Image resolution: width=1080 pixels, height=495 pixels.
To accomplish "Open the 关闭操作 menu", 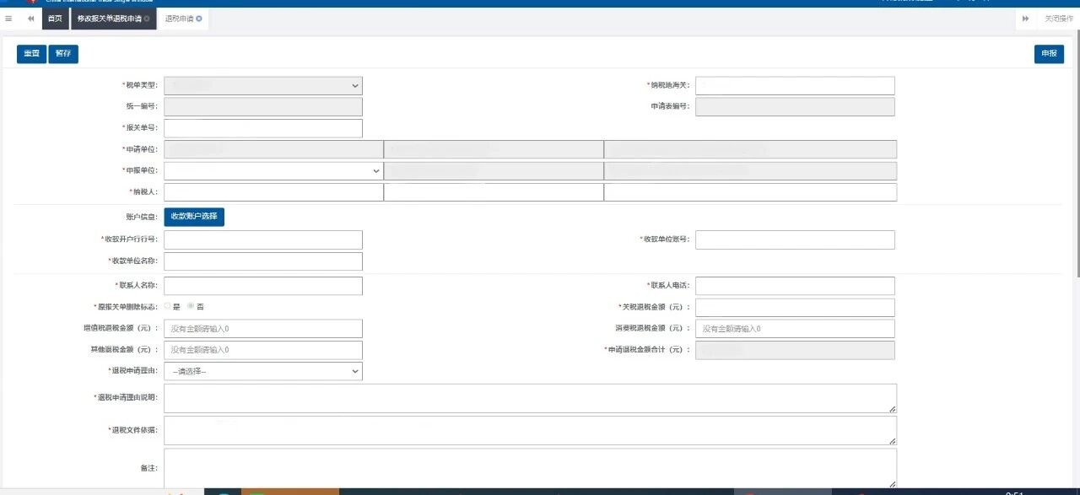I will tap(1059, 19).
